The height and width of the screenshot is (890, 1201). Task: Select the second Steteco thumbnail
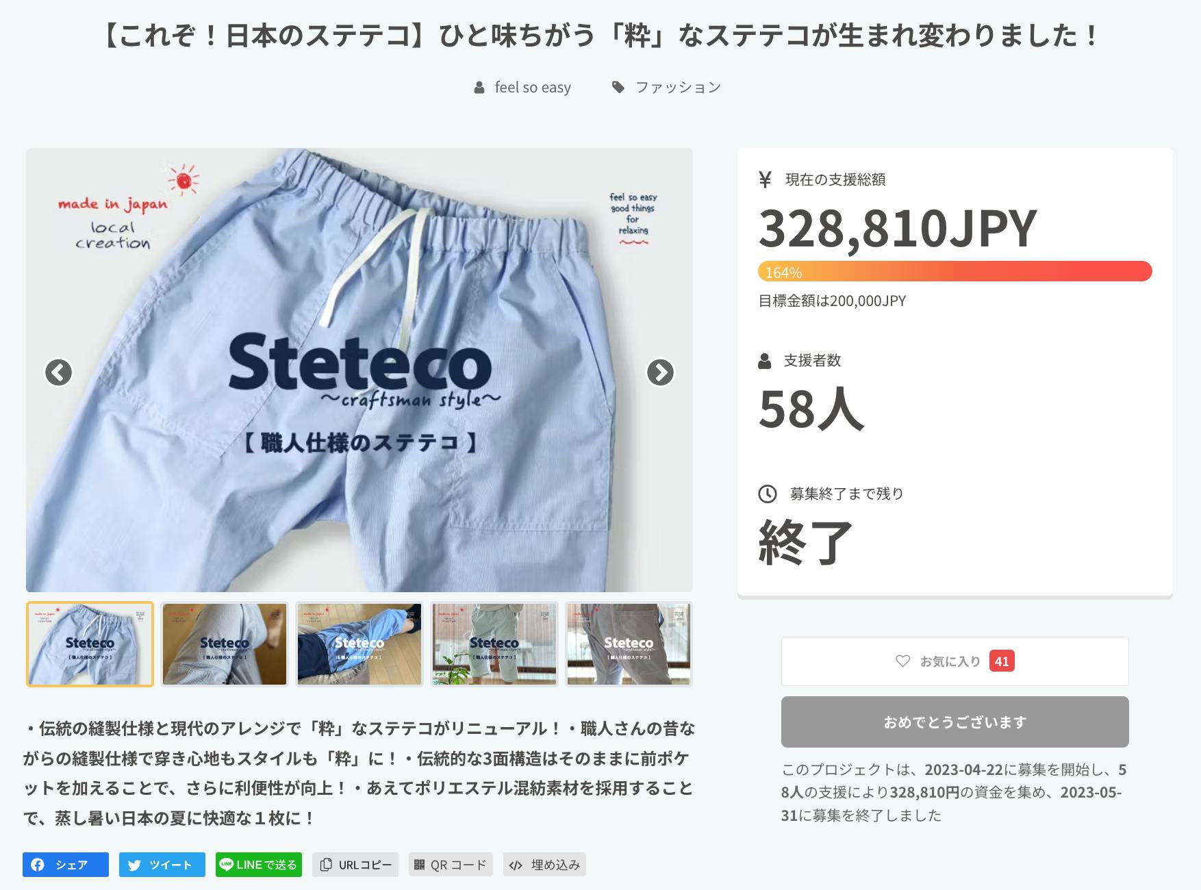(x=225, y=644)
